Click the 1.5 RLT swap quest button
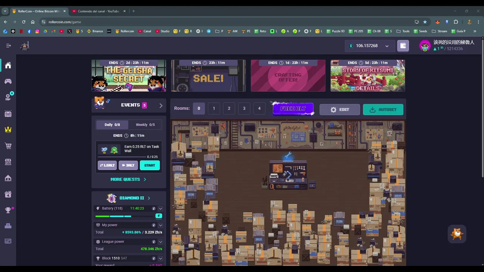The image size is (484, 272). pyautogui.click(x=107, y=165)
